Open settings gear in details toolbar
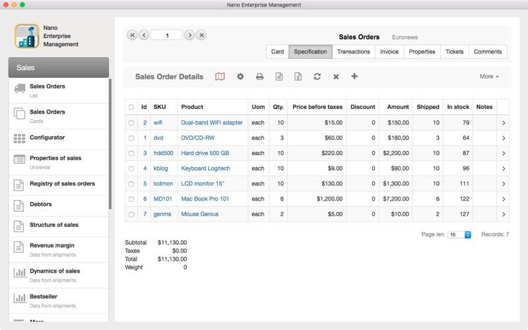This screenshot has height=330, width=528. coord(240,77)
